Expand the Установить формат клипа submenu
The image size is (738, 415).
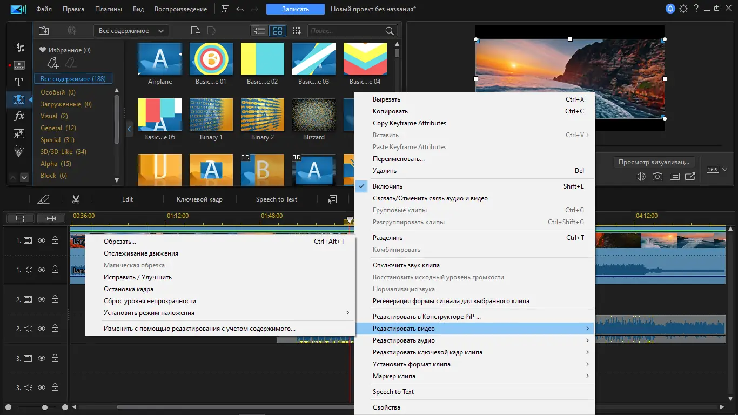(x=474, y=364)
